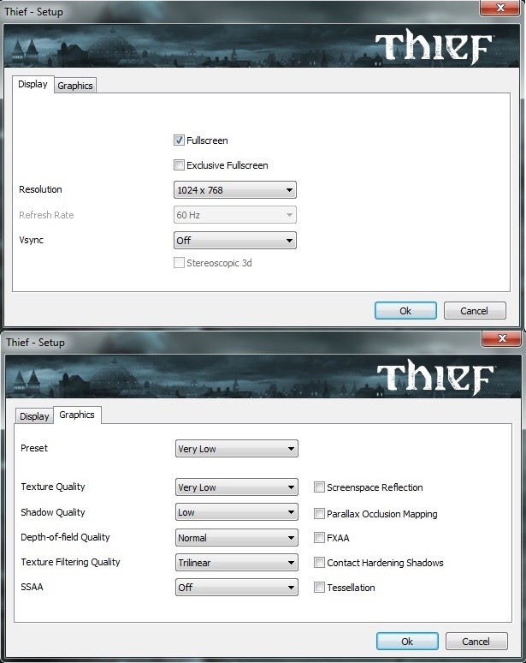
Task: Enable Contact Hardening Shadows
Action: click(x=319, y=563)
